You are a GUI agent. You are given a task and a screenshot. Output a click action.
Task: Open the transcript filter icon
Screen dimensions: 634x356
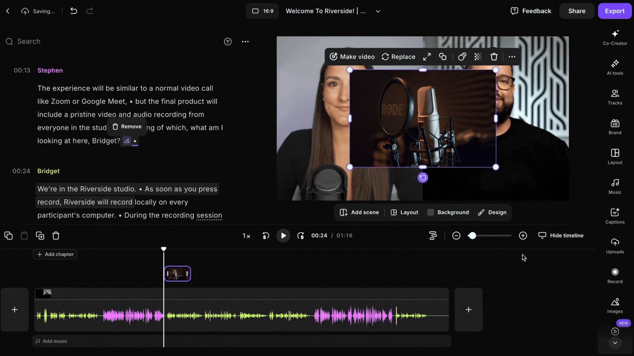[x=228, y=42]
